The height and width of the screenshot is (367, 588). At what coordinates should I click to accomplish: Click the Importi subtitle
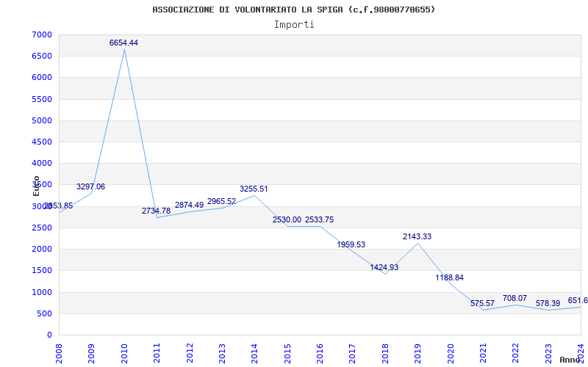point(294,25)
